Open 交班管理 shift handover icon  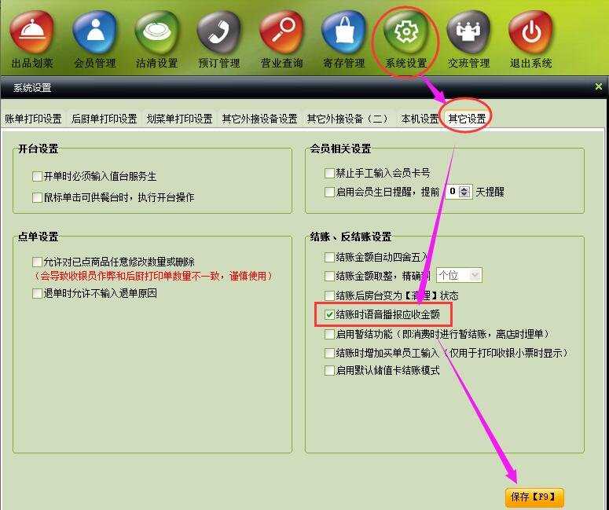(468, 33)
